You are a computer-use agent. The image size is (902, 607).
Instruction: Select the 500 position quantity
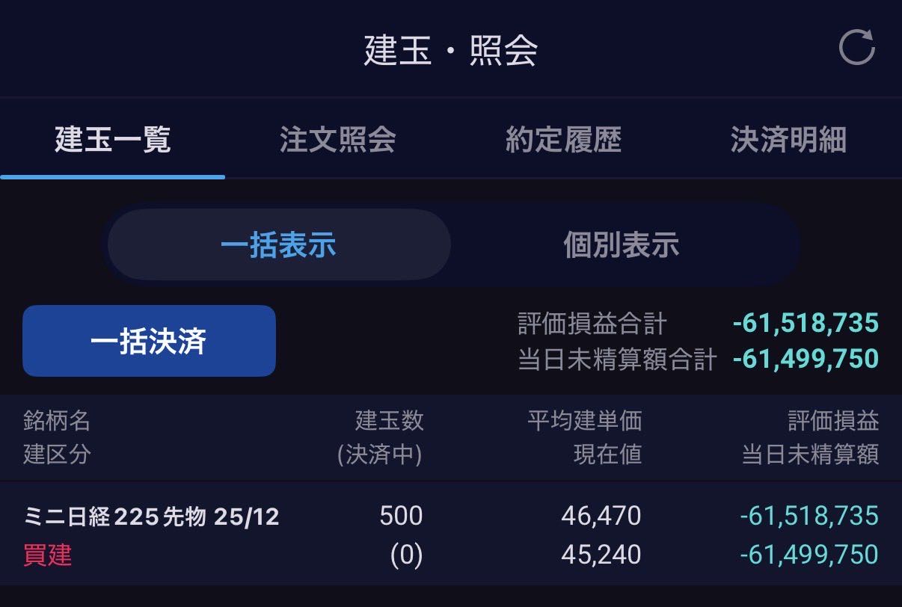click(x=401, y=516)
